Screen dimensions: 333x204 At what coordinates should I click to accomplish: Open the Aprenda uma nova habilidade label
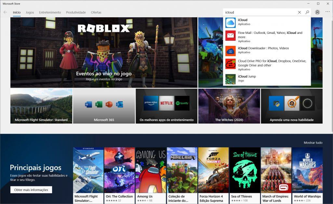tap(292, 120)
